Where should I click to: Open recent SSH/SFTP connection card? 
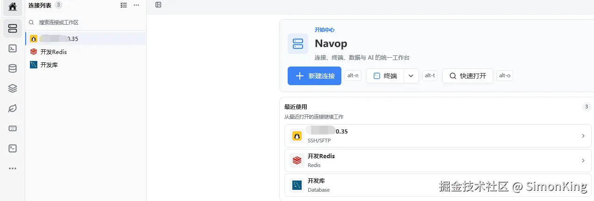[x=438, y=135]
